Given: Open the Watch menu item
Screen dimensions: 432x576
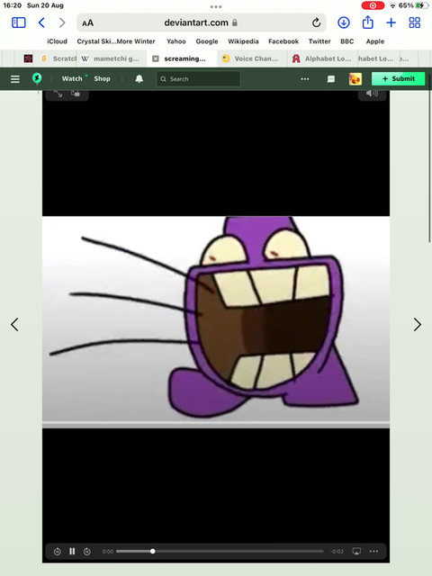Looking at the screenshot, I should (x=72, y=78).
